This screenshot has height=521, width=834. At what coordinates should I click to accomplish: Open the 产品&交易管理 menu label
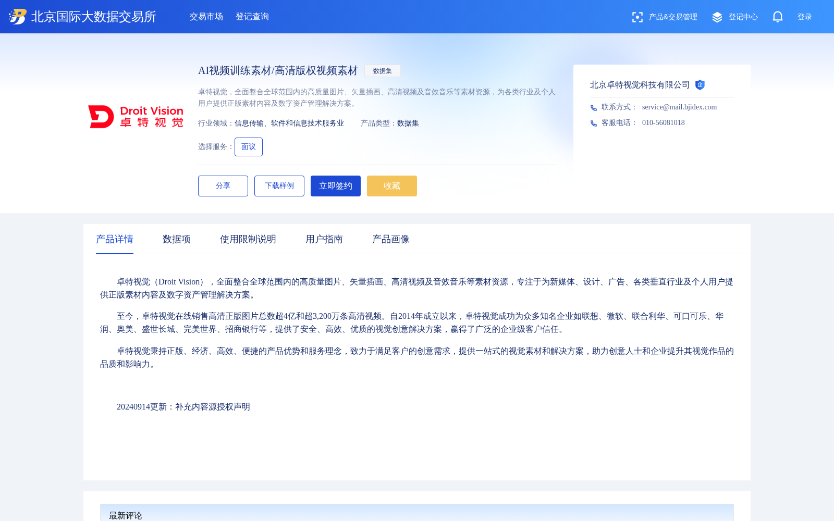[x=673, y=17]
